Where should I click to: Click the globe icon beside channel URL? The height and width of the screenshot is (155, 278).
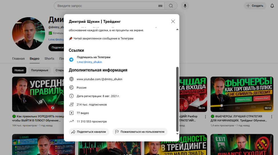[x=71, y=79]
